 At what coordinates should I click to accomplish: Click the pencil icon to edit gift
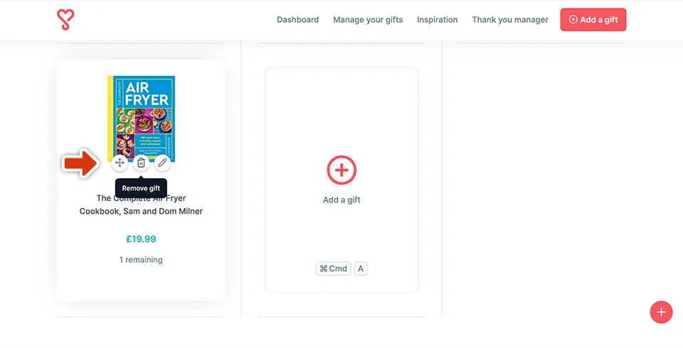coord(162,163)
